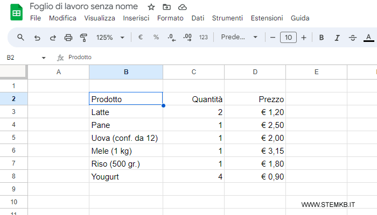Select the cell containing Yougurt
The width and height of the screenshot is (377, 215).
[x=125, y=176]
